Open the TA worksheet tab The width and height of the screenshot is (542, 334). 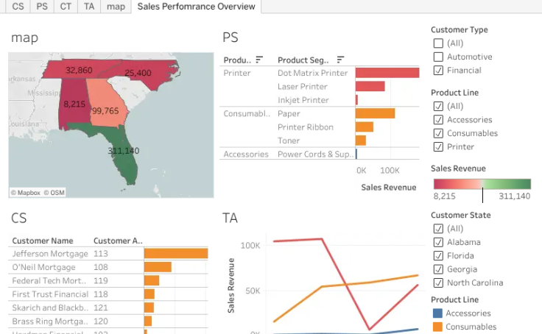click(89, 7)
